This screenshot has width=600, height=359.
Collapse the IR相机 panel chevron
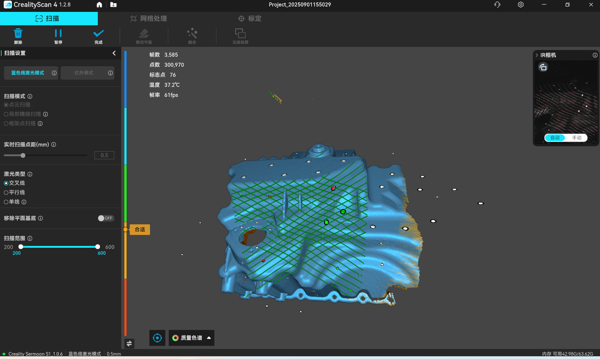537,55
